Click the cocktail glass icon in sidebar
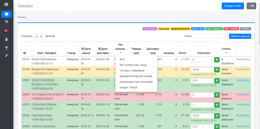 pos(6,48)
